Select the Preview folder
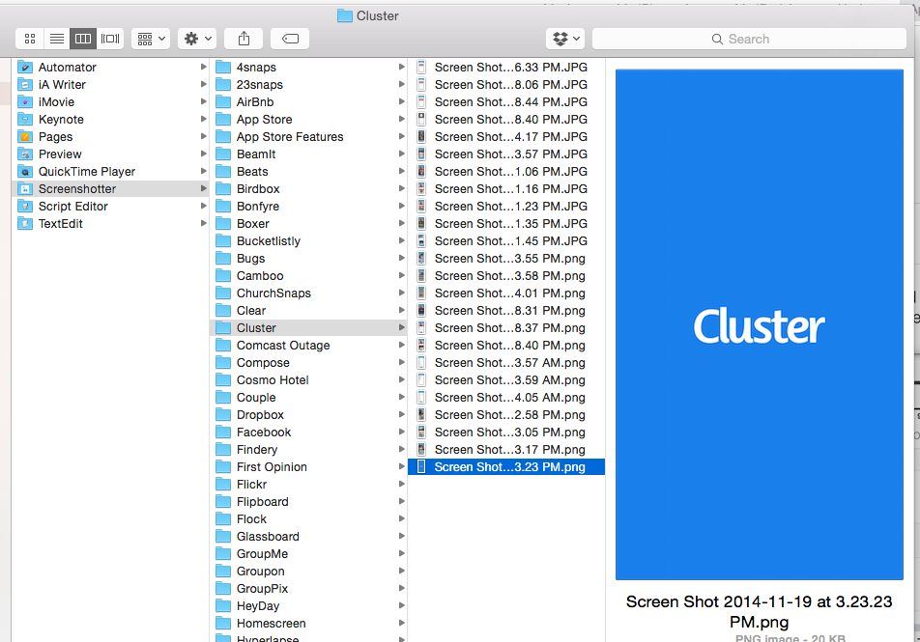This screenshot has height=642, width=920. click(110, 154)
